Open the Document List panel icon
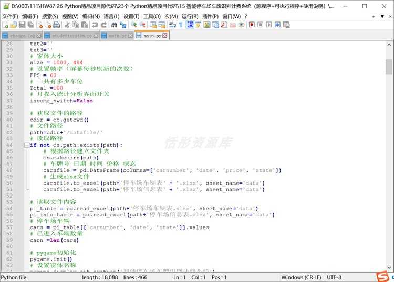Screen dimensions: 394x282 coord(215,25)
